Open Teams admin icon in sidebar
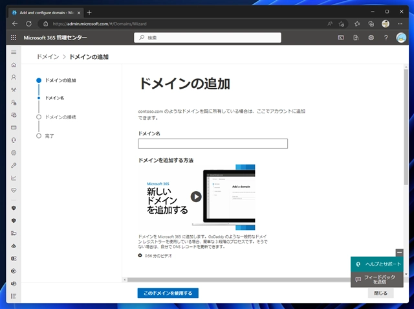 click(x=14, y=284)
